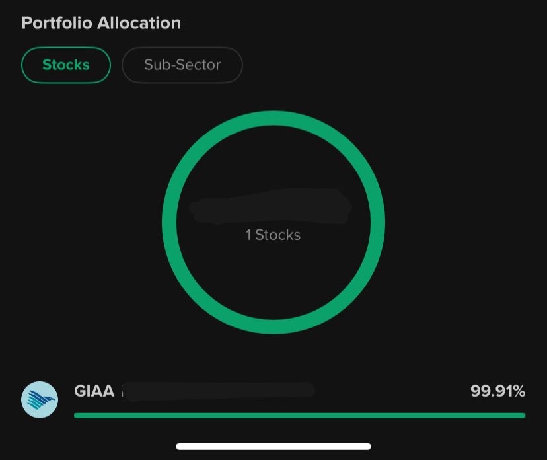Tap the white home indicator bar
547x460 pixels.
click(273, 447)
